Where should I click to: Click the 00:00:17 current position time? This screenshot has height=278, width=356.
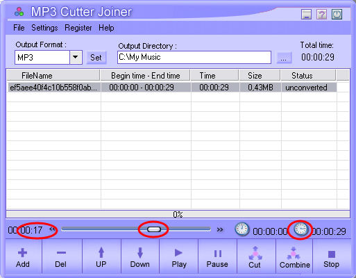point(25,230)
